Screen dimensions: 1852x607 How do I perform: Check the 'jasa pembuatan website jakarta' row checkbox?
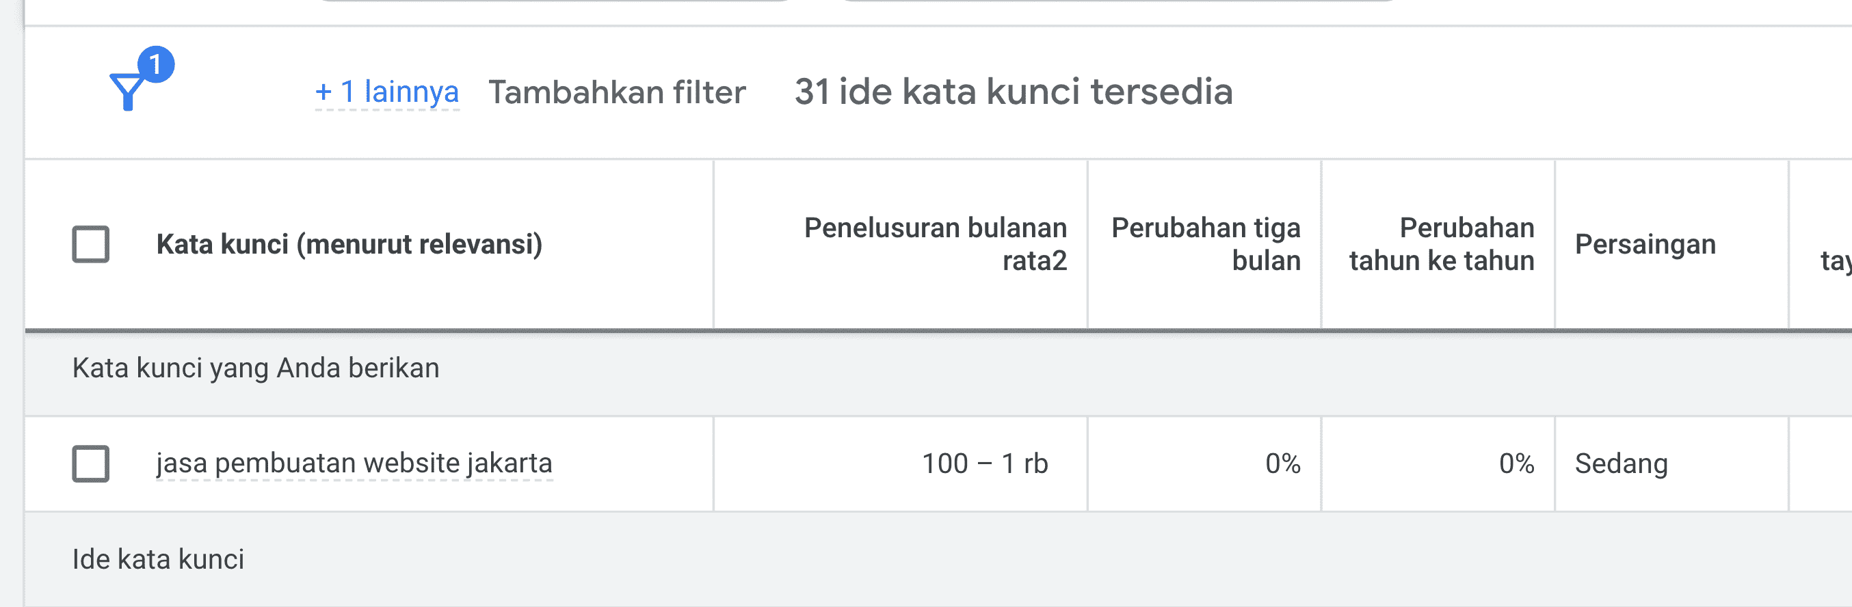point(90,463)
